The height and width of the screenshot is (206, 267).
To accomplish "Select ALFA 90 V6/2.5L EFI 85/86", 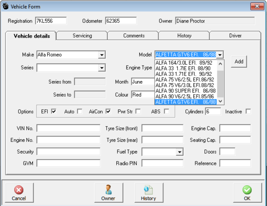I will click(x=186, y=96).
